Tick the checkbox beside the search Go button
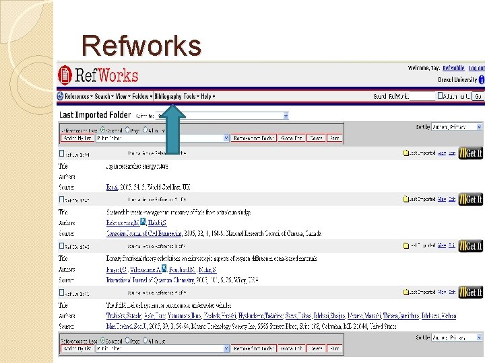Viewport: 485px width, 363px height. [440, 95]
